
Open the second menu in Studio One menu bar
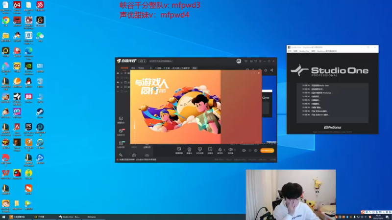pos(295,51)
